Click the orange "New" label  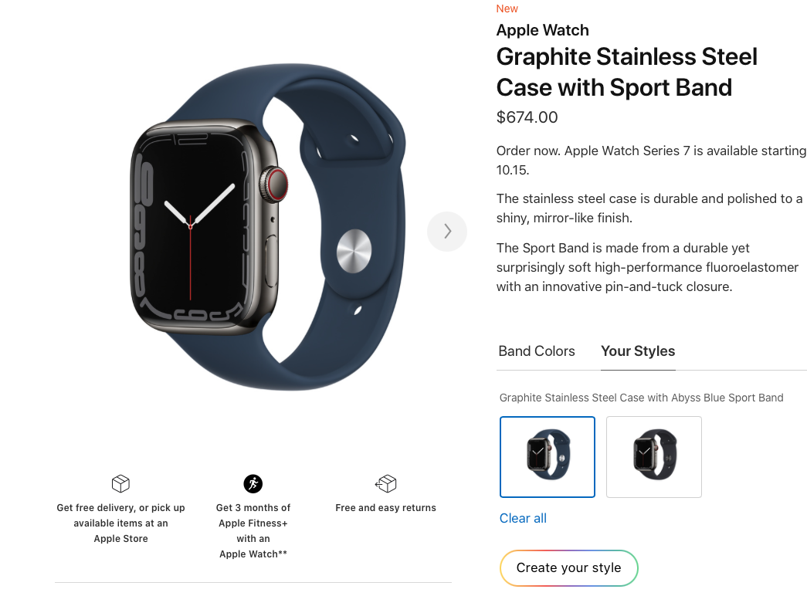pyautogui.click(x=507, y=8)
